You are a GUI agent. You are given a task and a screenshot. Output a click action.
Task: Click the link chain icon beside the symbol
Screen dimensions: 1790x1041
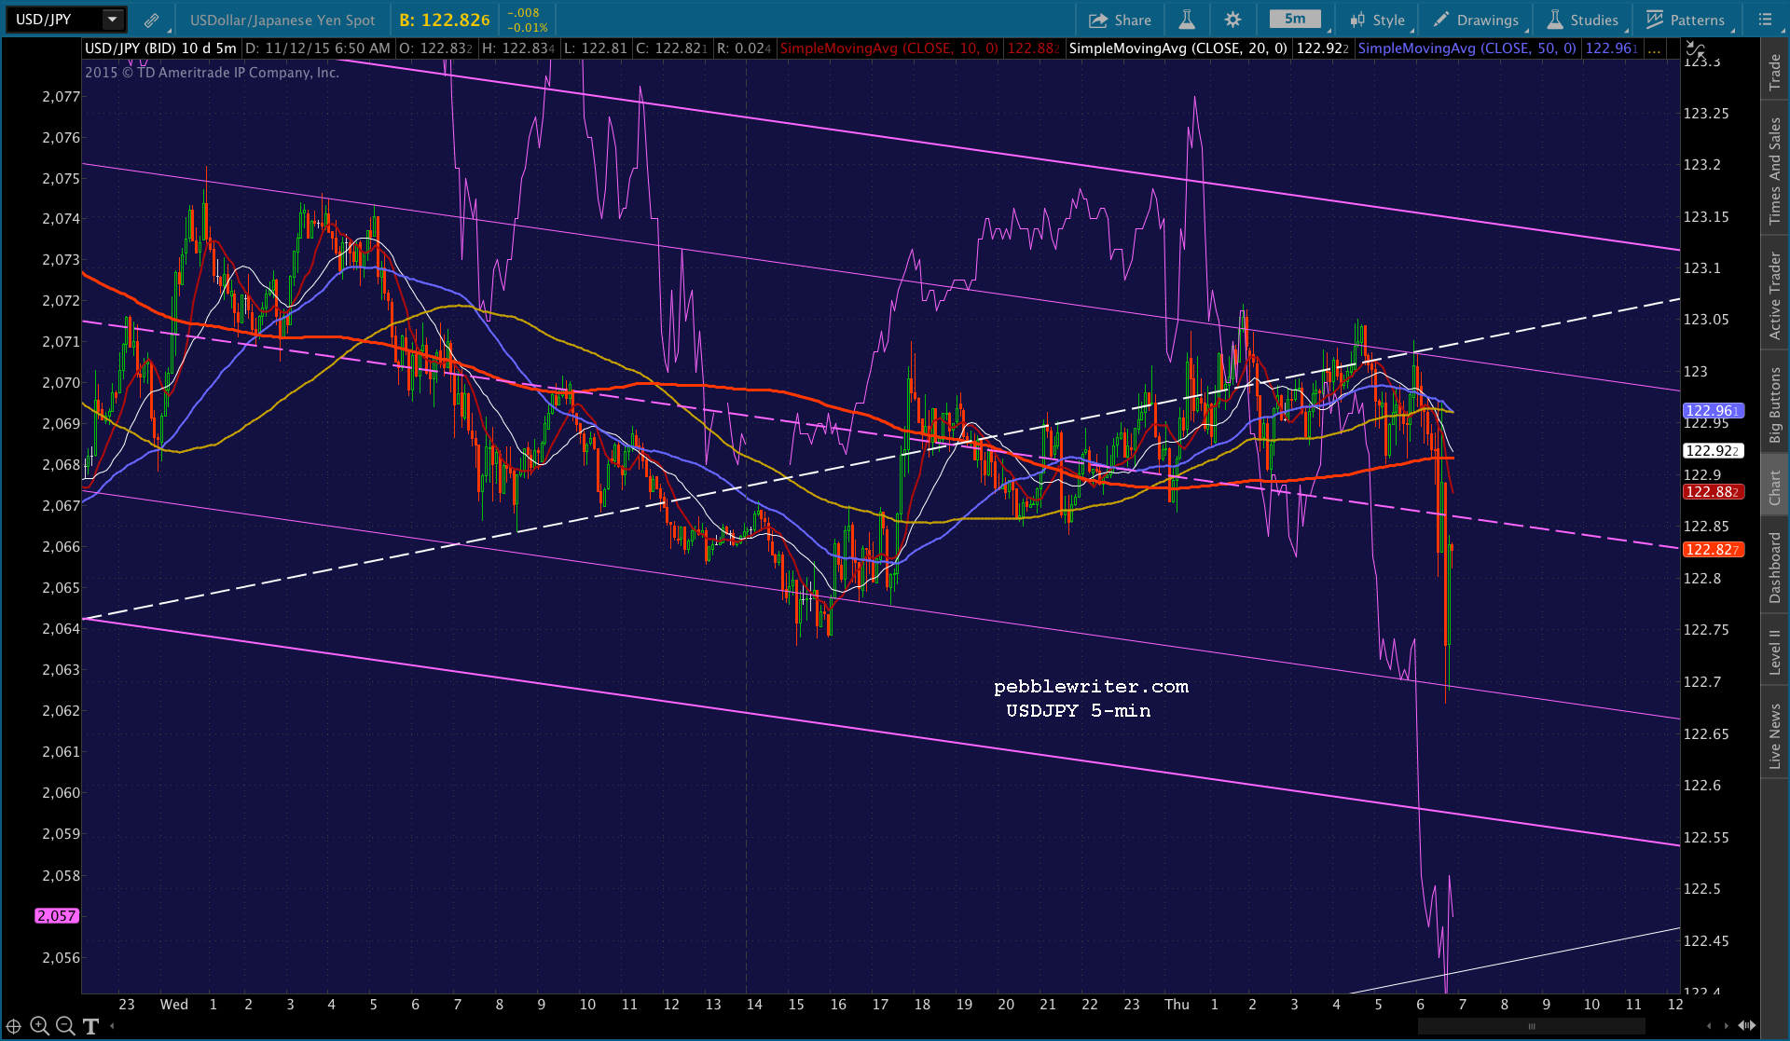point(151,20)
